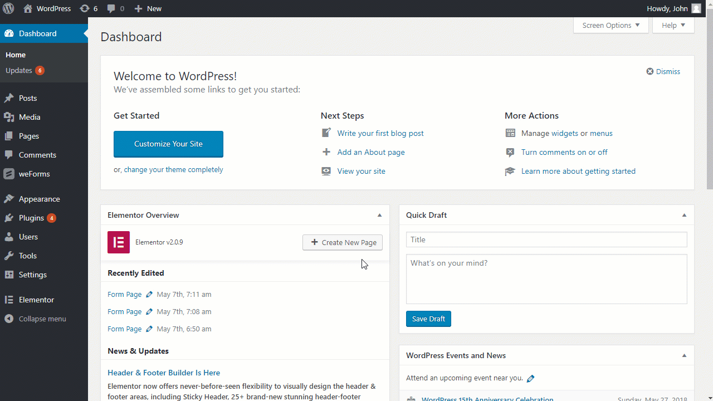Click the What's on your mind textarea
Screen dimensions: 713x401
546,279
